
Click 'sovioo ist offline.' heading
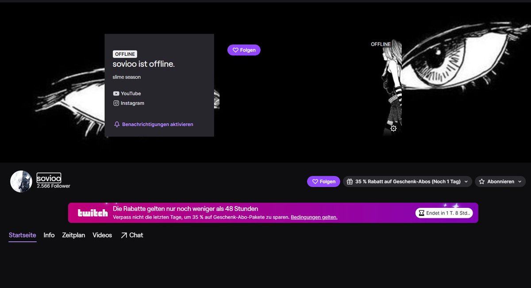[144, 64]
